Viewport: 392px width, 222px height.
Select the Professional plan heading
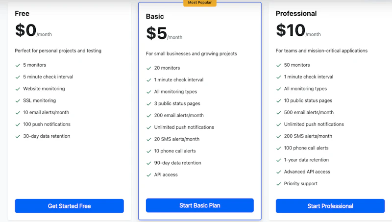296,14
